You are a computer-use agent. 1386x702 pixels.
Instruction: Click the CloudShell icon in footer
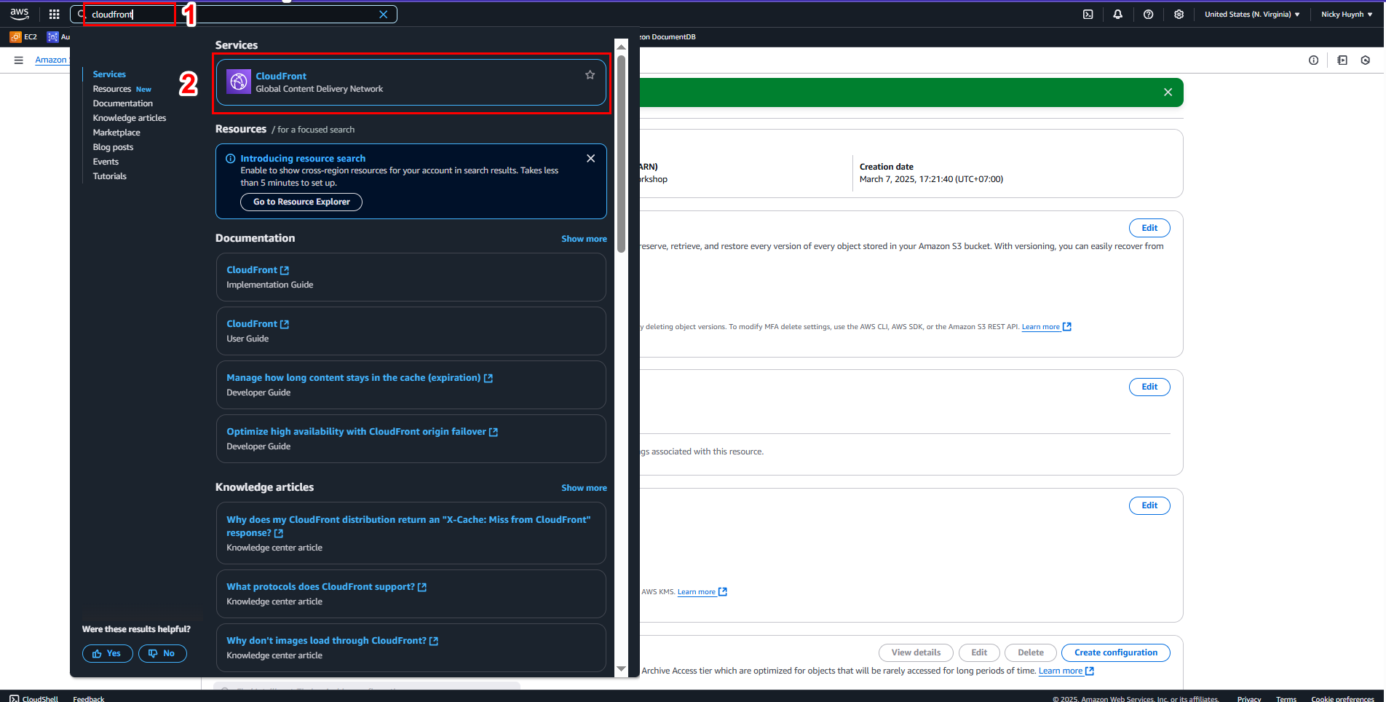coord(15,698)
